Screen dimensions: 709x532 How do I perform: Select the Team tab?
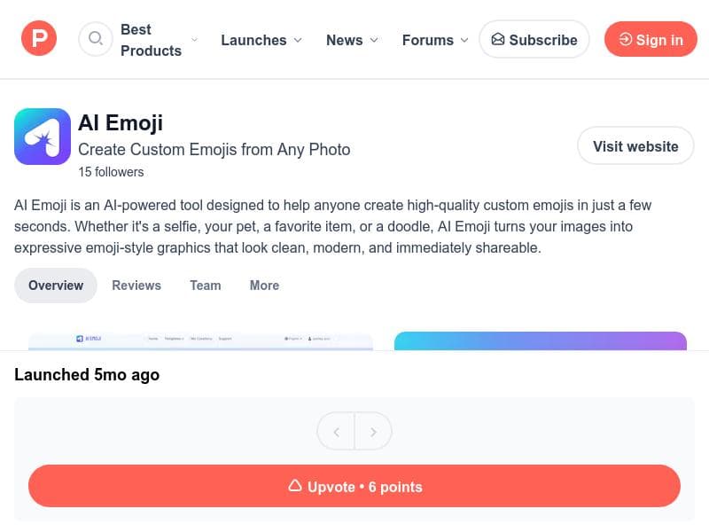point(205,286)
